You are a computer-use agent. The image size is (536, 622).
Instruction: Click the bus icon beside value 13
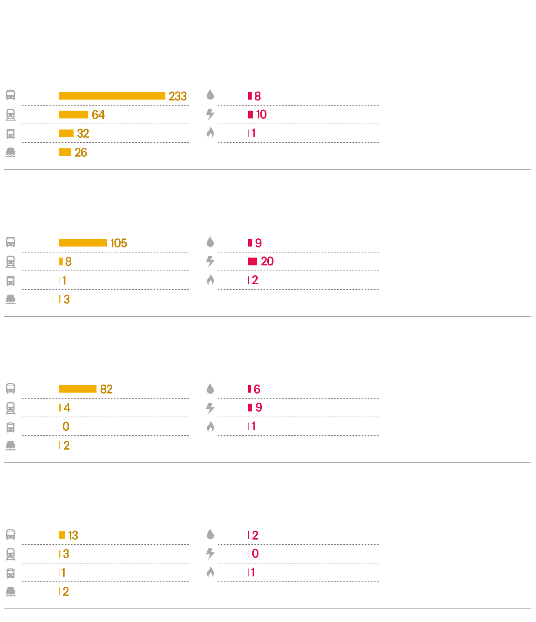[x=11, y=534]
